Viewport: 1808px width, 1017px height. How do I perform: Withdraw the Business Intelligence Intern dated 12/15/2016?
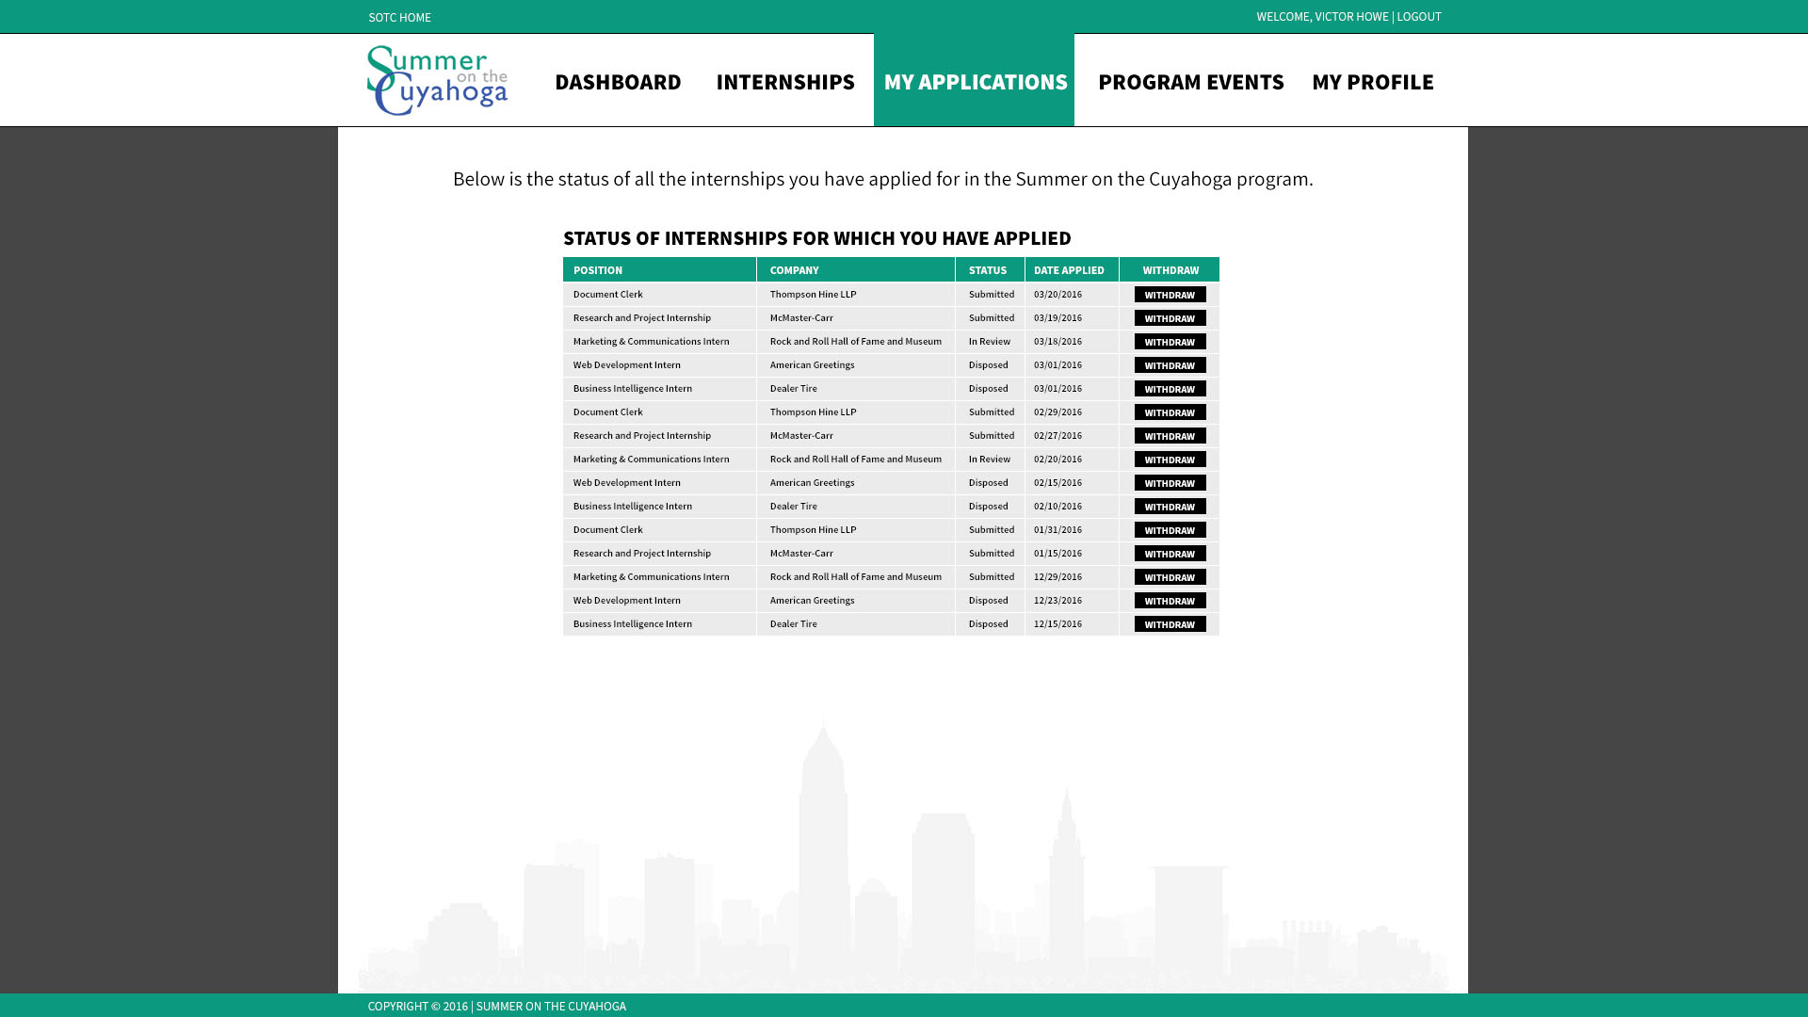1170,623
